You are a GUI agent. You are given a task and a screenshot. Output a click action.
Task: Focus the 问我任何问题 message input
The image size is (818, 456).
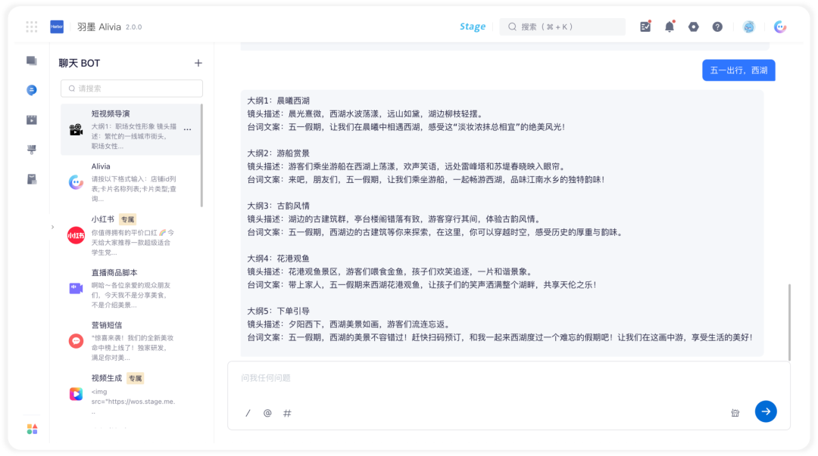point(509,378)
